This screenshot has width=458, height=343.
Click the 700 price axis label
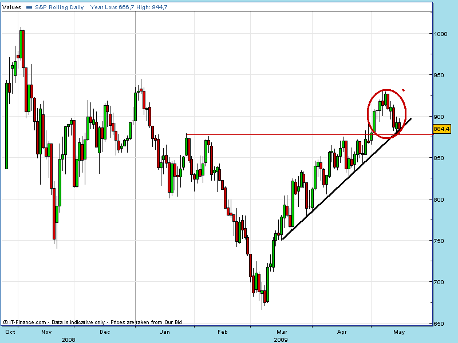pyautogui.click(x=439, y=282)
